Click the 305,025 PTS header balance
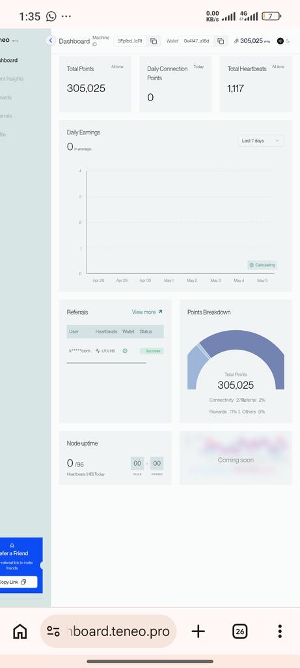The image size is (300, 668). pos(255,41)
